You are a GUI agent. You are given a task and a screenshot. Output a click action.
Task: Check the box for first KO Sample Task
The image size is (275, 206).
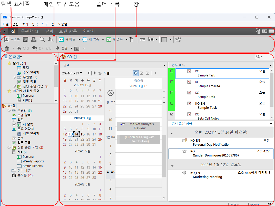pos(172,71)
